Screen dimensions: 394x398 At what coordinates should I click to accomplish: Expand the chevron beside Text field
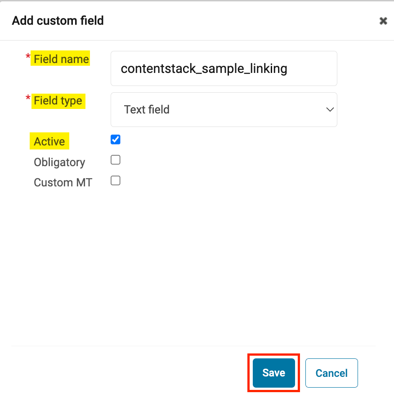coord(330,109)
